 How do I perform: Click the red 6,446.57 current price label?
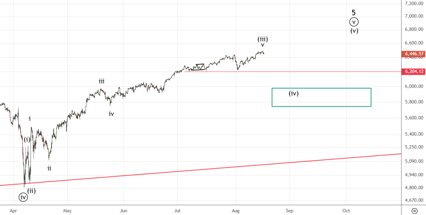click(x=414, y=54)
